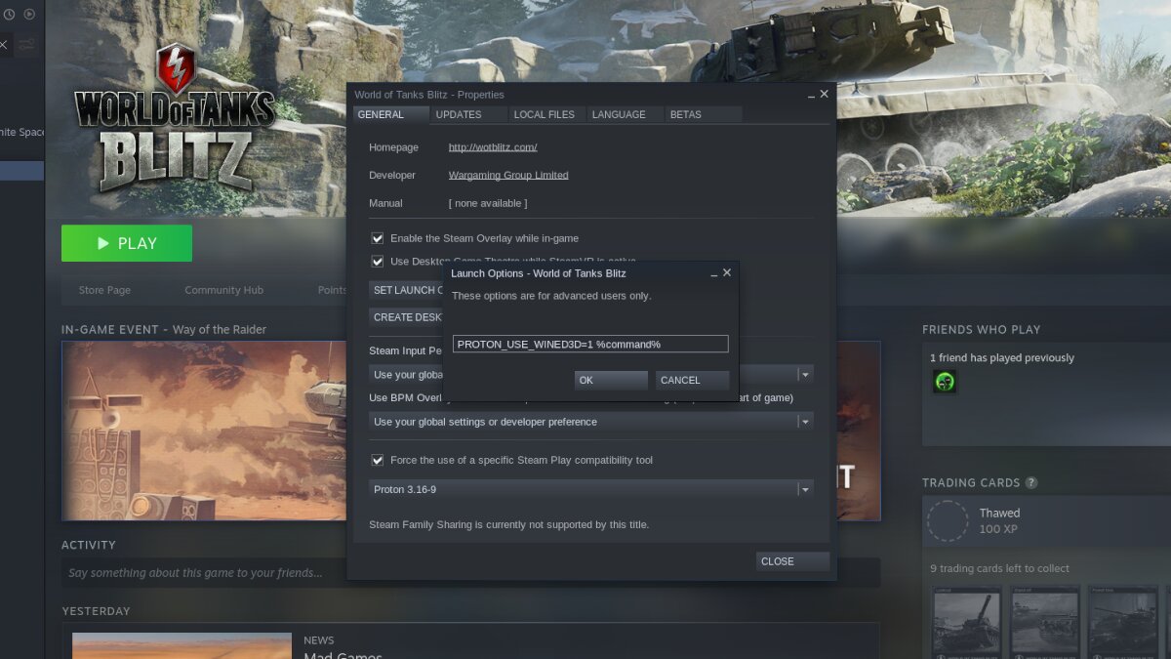Open the BPM Overlay settings dropdown

coord(804,421)
